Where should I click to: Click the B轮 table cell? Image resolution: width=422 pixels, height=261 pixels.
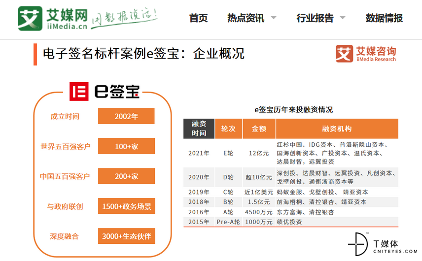click(228, 202)
